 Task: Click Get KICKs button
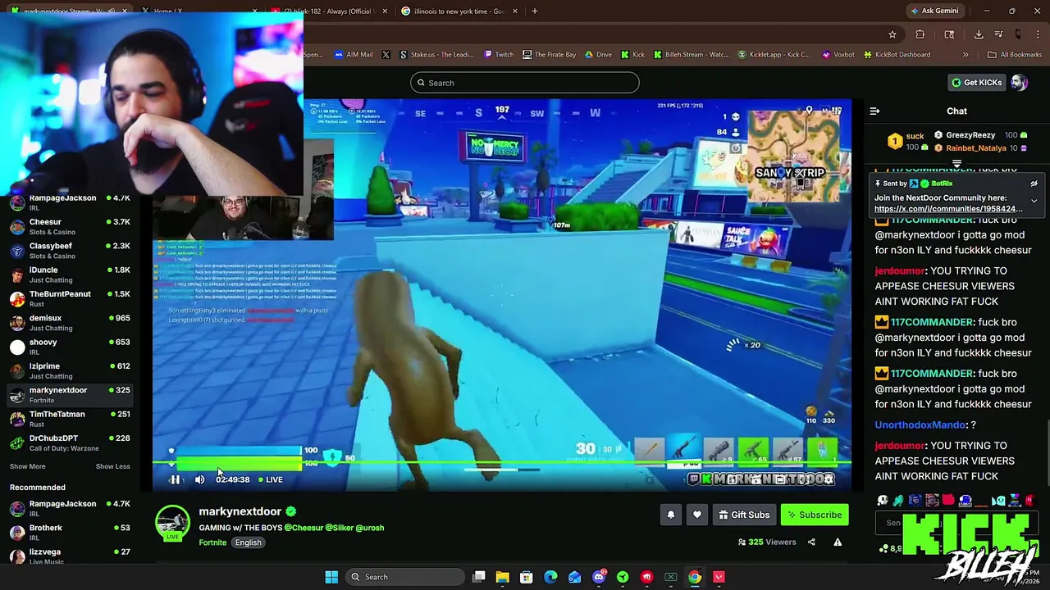(x=976, y=83)
